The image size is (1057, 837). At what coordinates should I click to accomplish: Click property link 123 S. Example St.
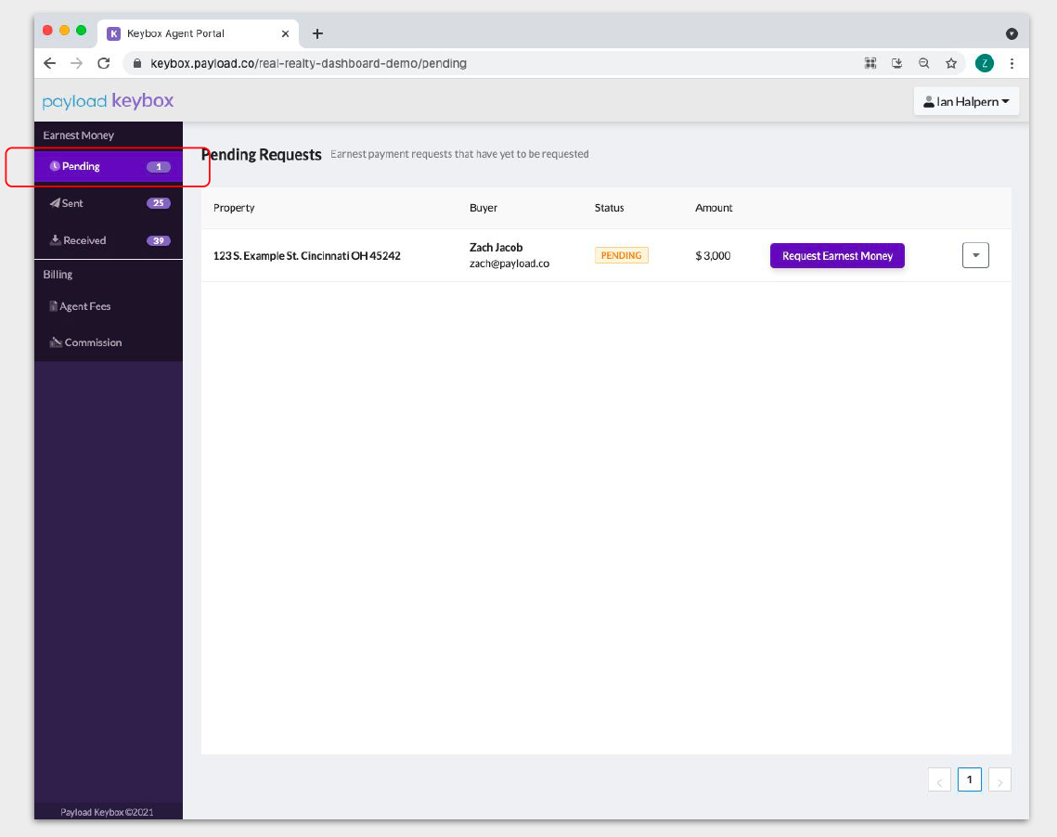pyautogui.click(x=307, y=255)
